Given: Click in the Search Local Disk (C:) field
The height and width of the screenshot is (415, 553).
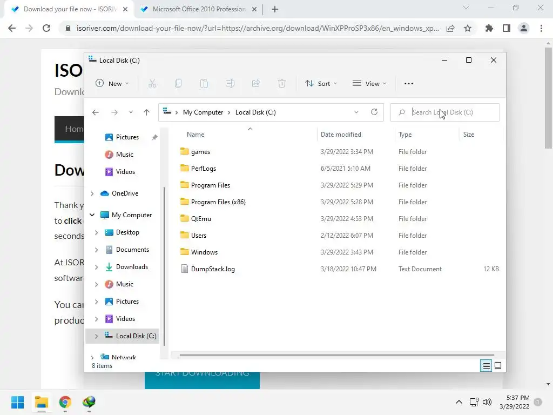Looking at the screenshot, I should (445, 112).
